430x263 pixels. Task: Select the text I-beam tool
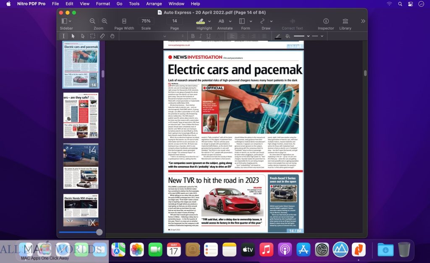[x=63, y=36]
